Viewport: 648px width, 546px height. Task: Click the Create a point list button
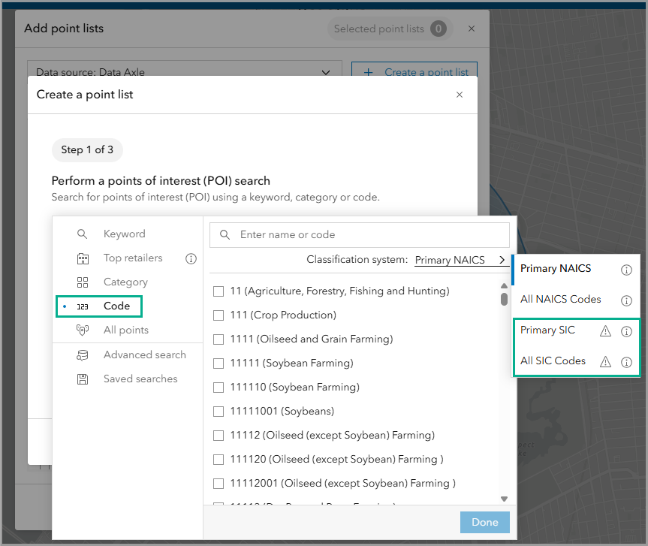coord(414,72)
